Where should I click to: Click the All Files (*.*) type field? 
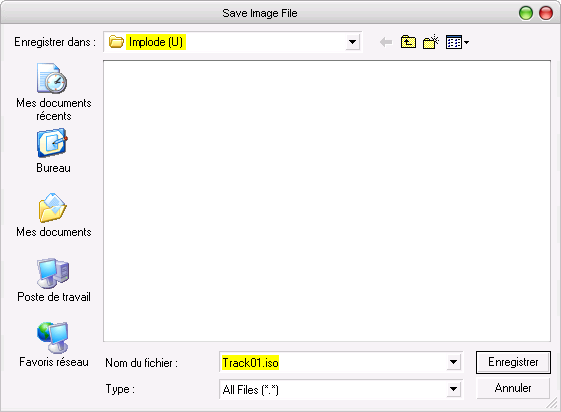334,389
